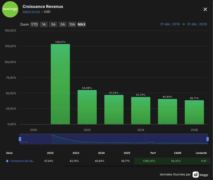The width and height of the screenshot is (213, 180).
Task: Open the baggr logo icon
Action: pyautogui.click(x=196, y=175)
